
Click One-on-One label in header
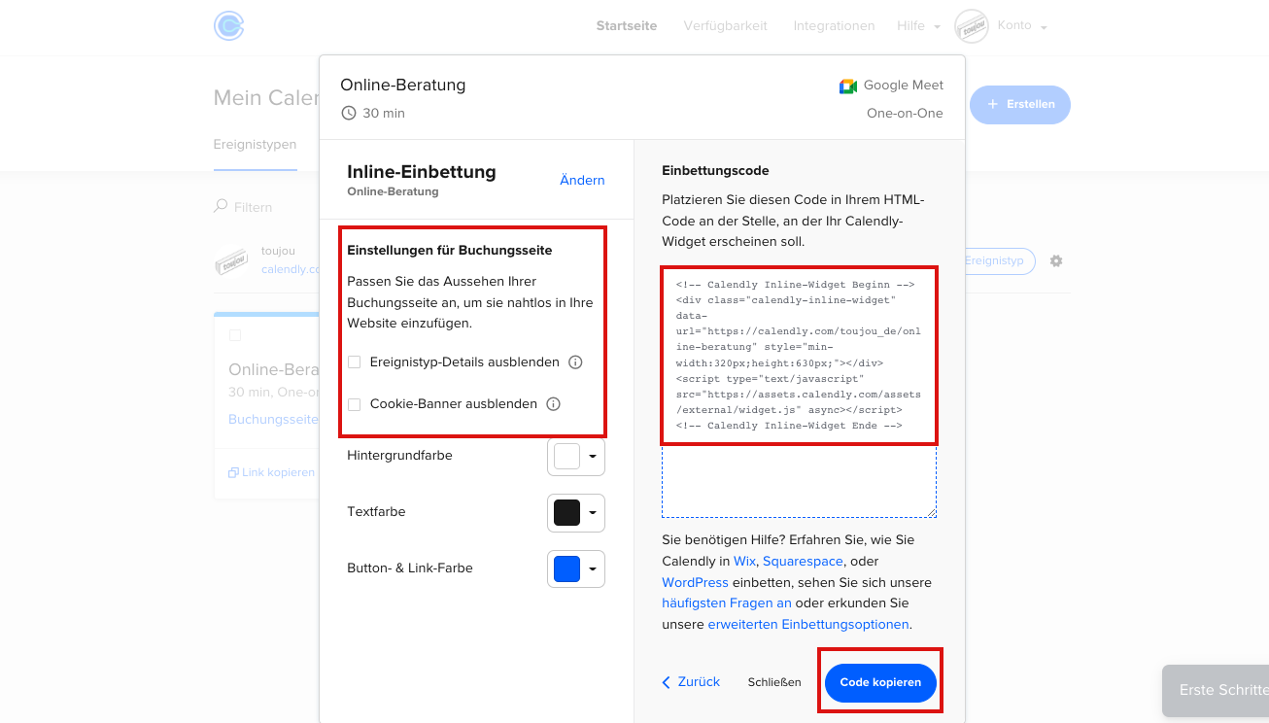tap(905, 113)
